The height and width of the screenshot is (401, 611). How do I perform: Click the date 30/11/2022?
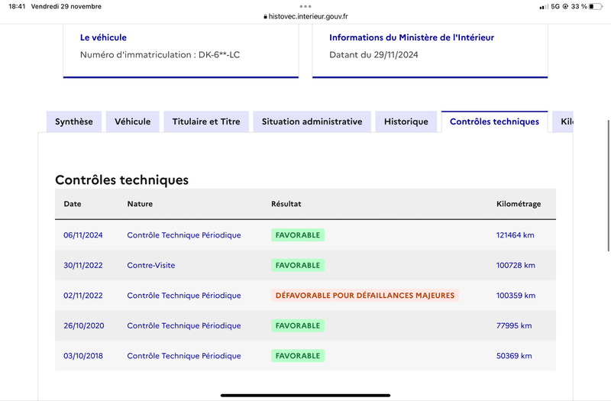point(83,265)
